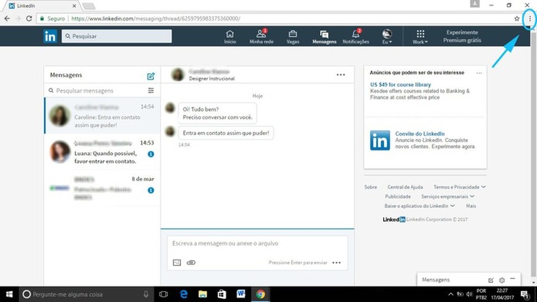Expand Serviços empresariais dropdown
The height and width of the screenshot is (302, 537).
(448, 197)
